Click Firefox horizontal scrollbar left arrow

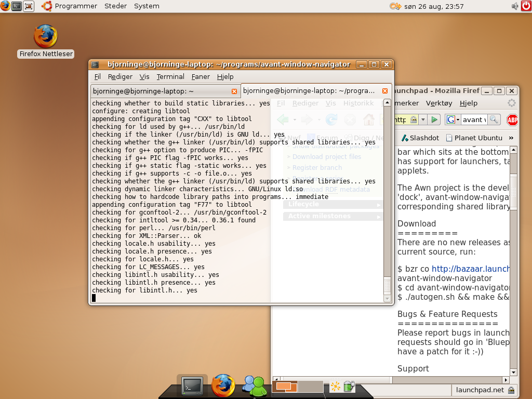pyautogui.click(x=276, y=379)
